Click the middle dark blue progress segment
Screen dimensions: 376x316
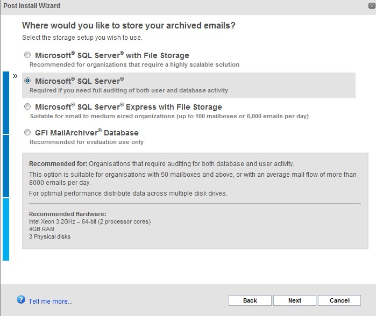pos(6,166)
